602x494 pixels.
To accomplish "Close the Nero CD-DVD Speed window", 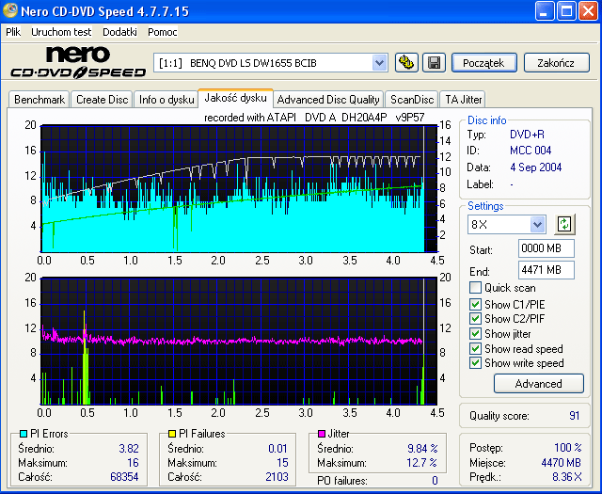I will tap(588, 10).
